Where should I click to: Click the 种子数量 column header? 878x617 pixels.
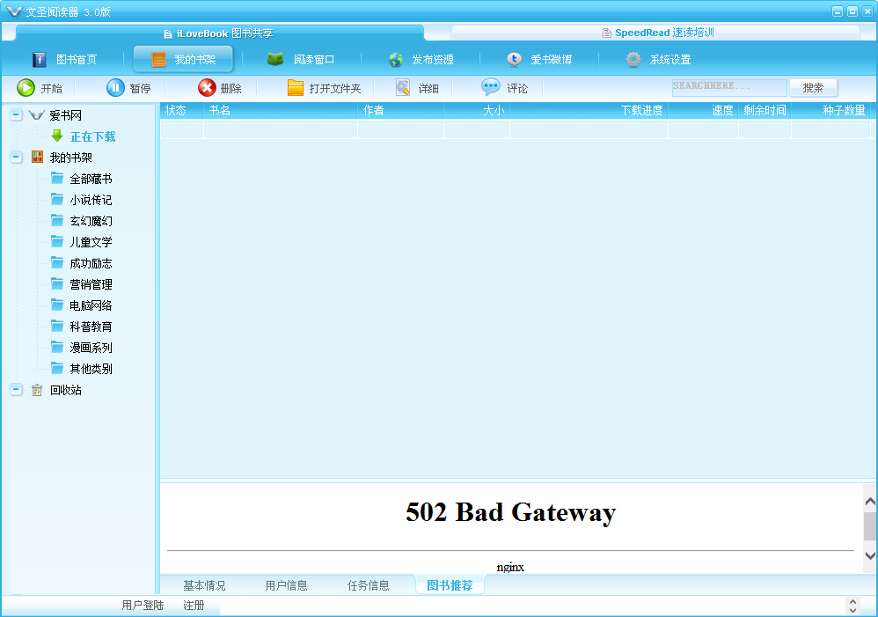[831, 110]
